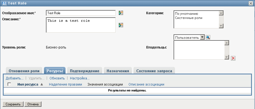The image size is (255, 109).
Task: Sort by the Имя ресурса column header
Action: (x=28, y=84)
